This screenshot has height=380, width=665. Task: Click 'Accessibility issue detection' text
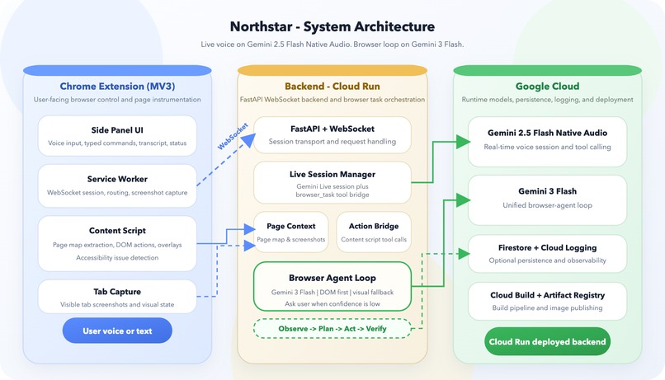pyautogui.click(x=117, y=257)
